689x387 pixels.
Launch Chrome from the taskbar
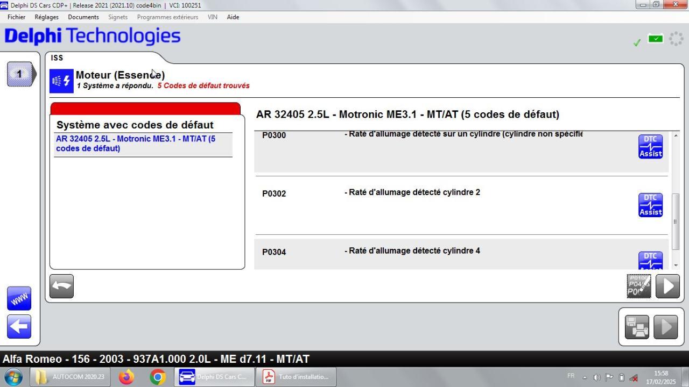click(x=158, y=377)
